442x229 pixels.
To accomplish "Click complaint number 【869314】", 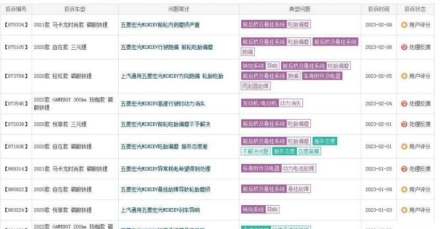I will (x=16, y=169).
